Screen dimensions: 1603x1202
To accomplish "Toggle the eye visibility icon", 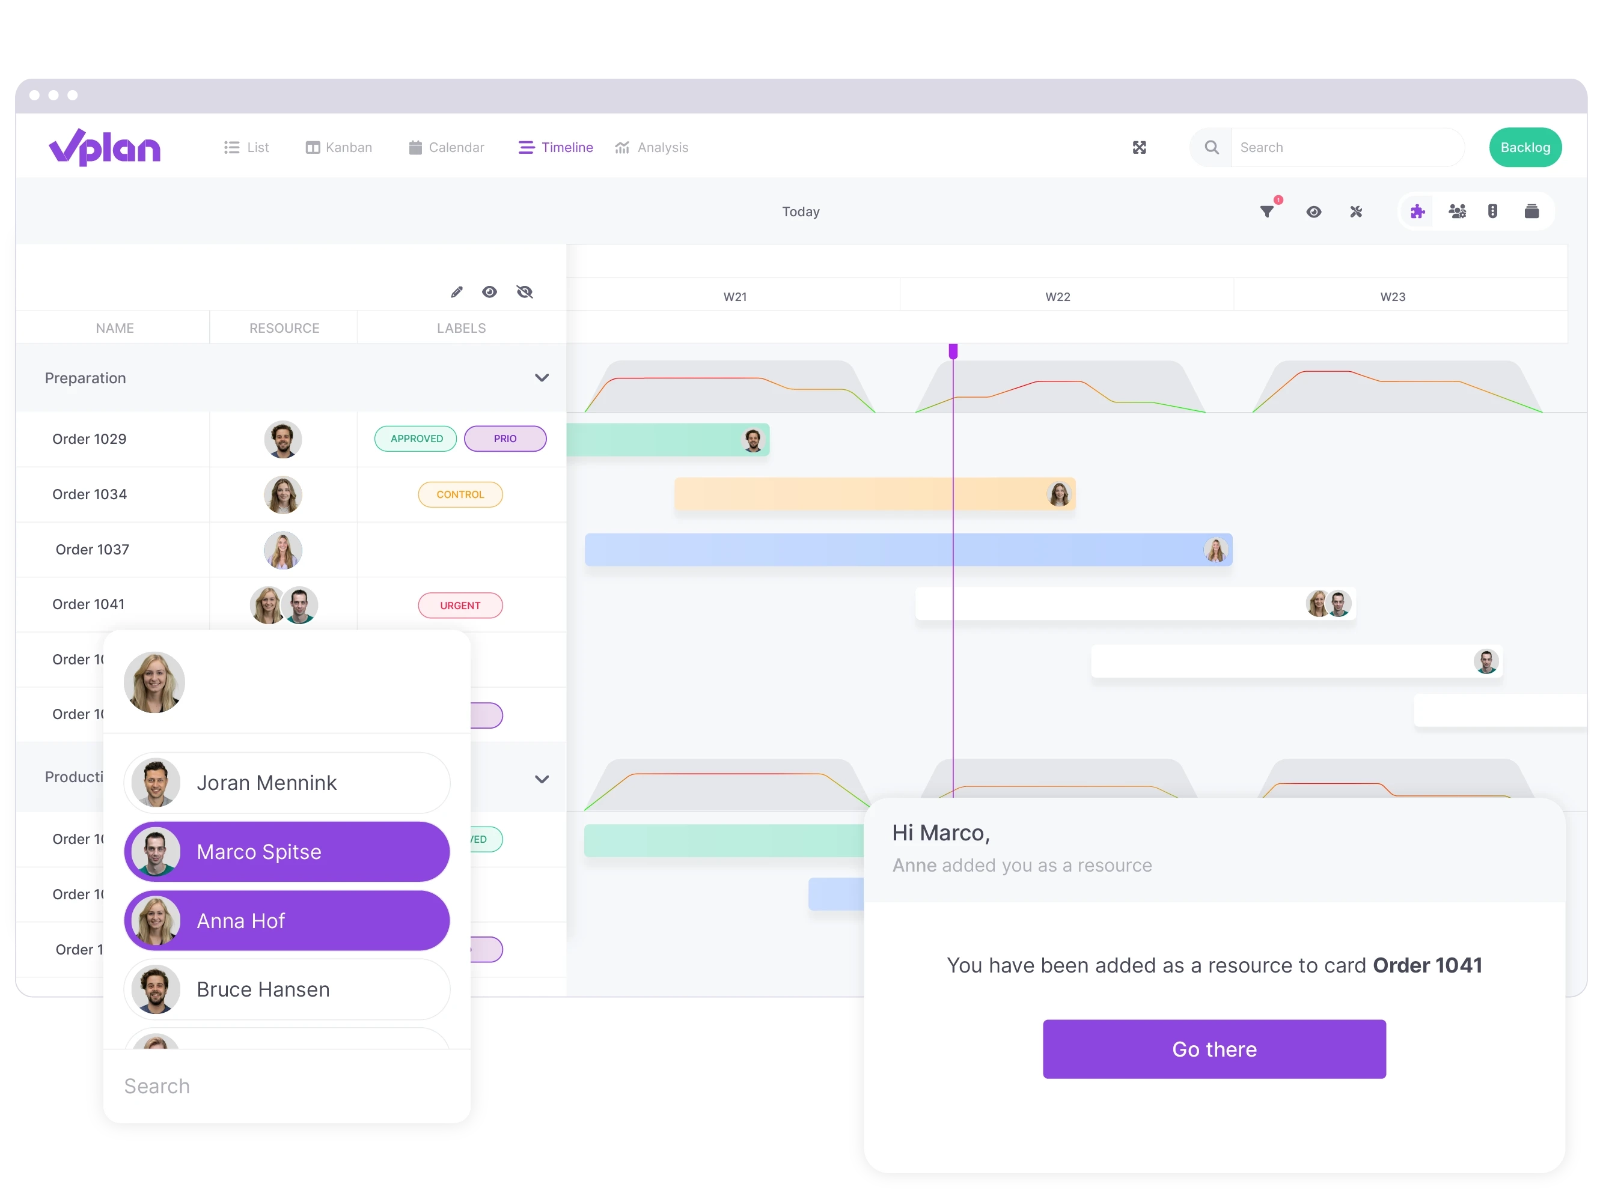I will coord(490,292).
